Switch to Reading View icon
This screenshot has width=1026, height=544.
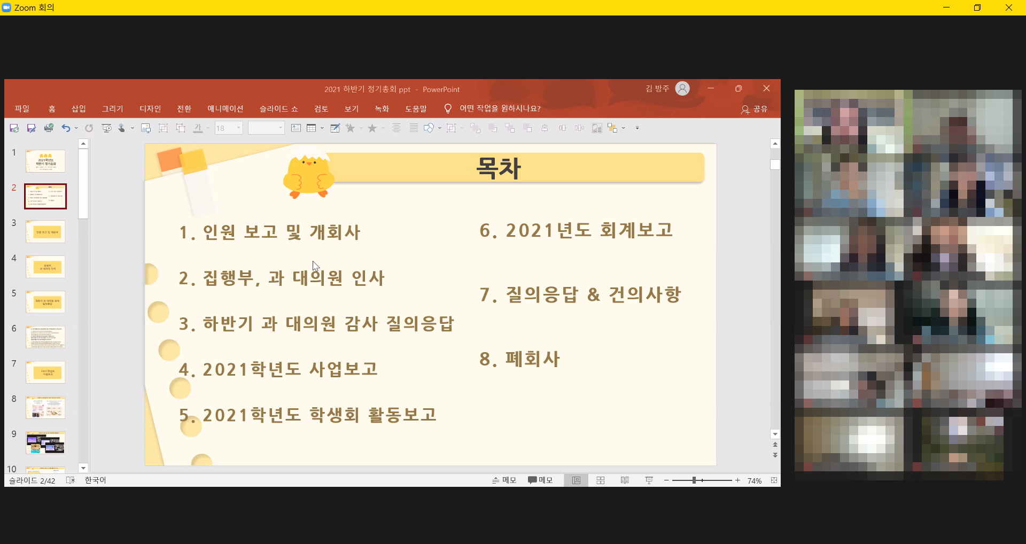pos(625,480)
